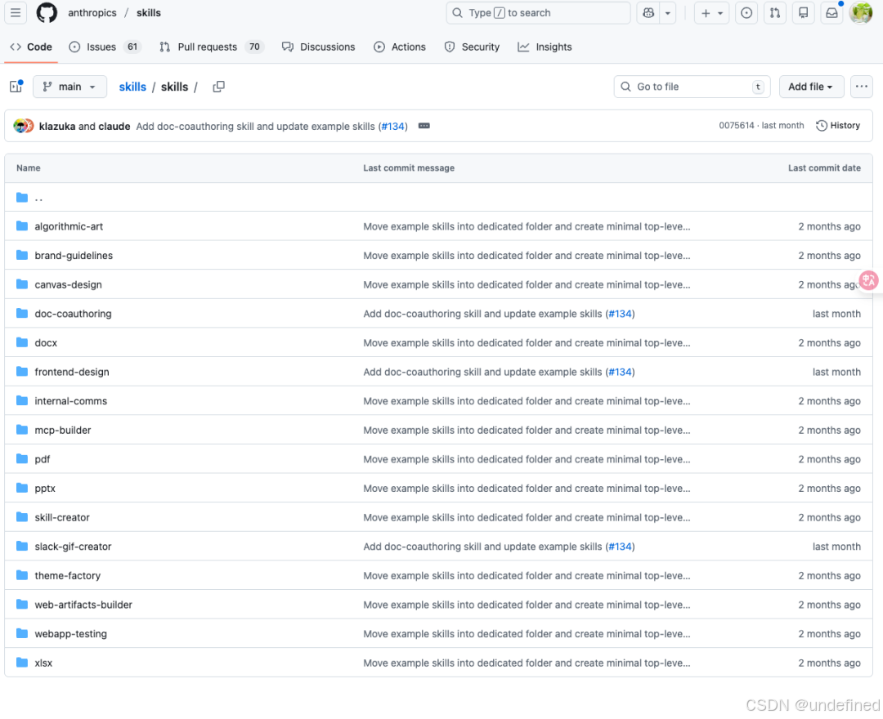Open the skill-creator folder
The width and height of the screenshot is (883, 719).
62,517
